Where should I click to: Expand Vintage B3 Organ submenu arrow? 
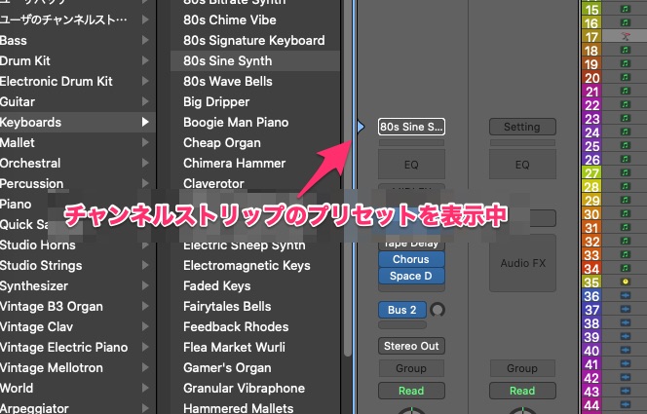click(x=145, y=306)
